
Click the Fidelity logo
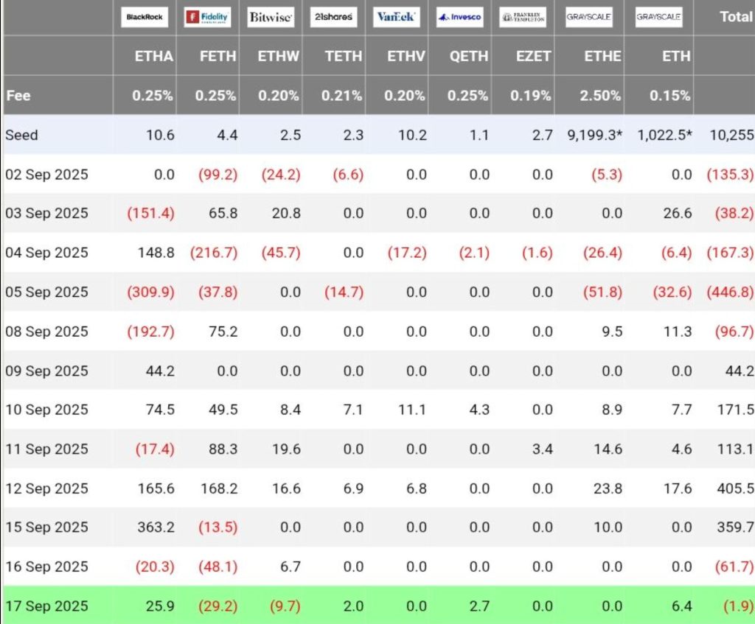(x=207, y=18)
